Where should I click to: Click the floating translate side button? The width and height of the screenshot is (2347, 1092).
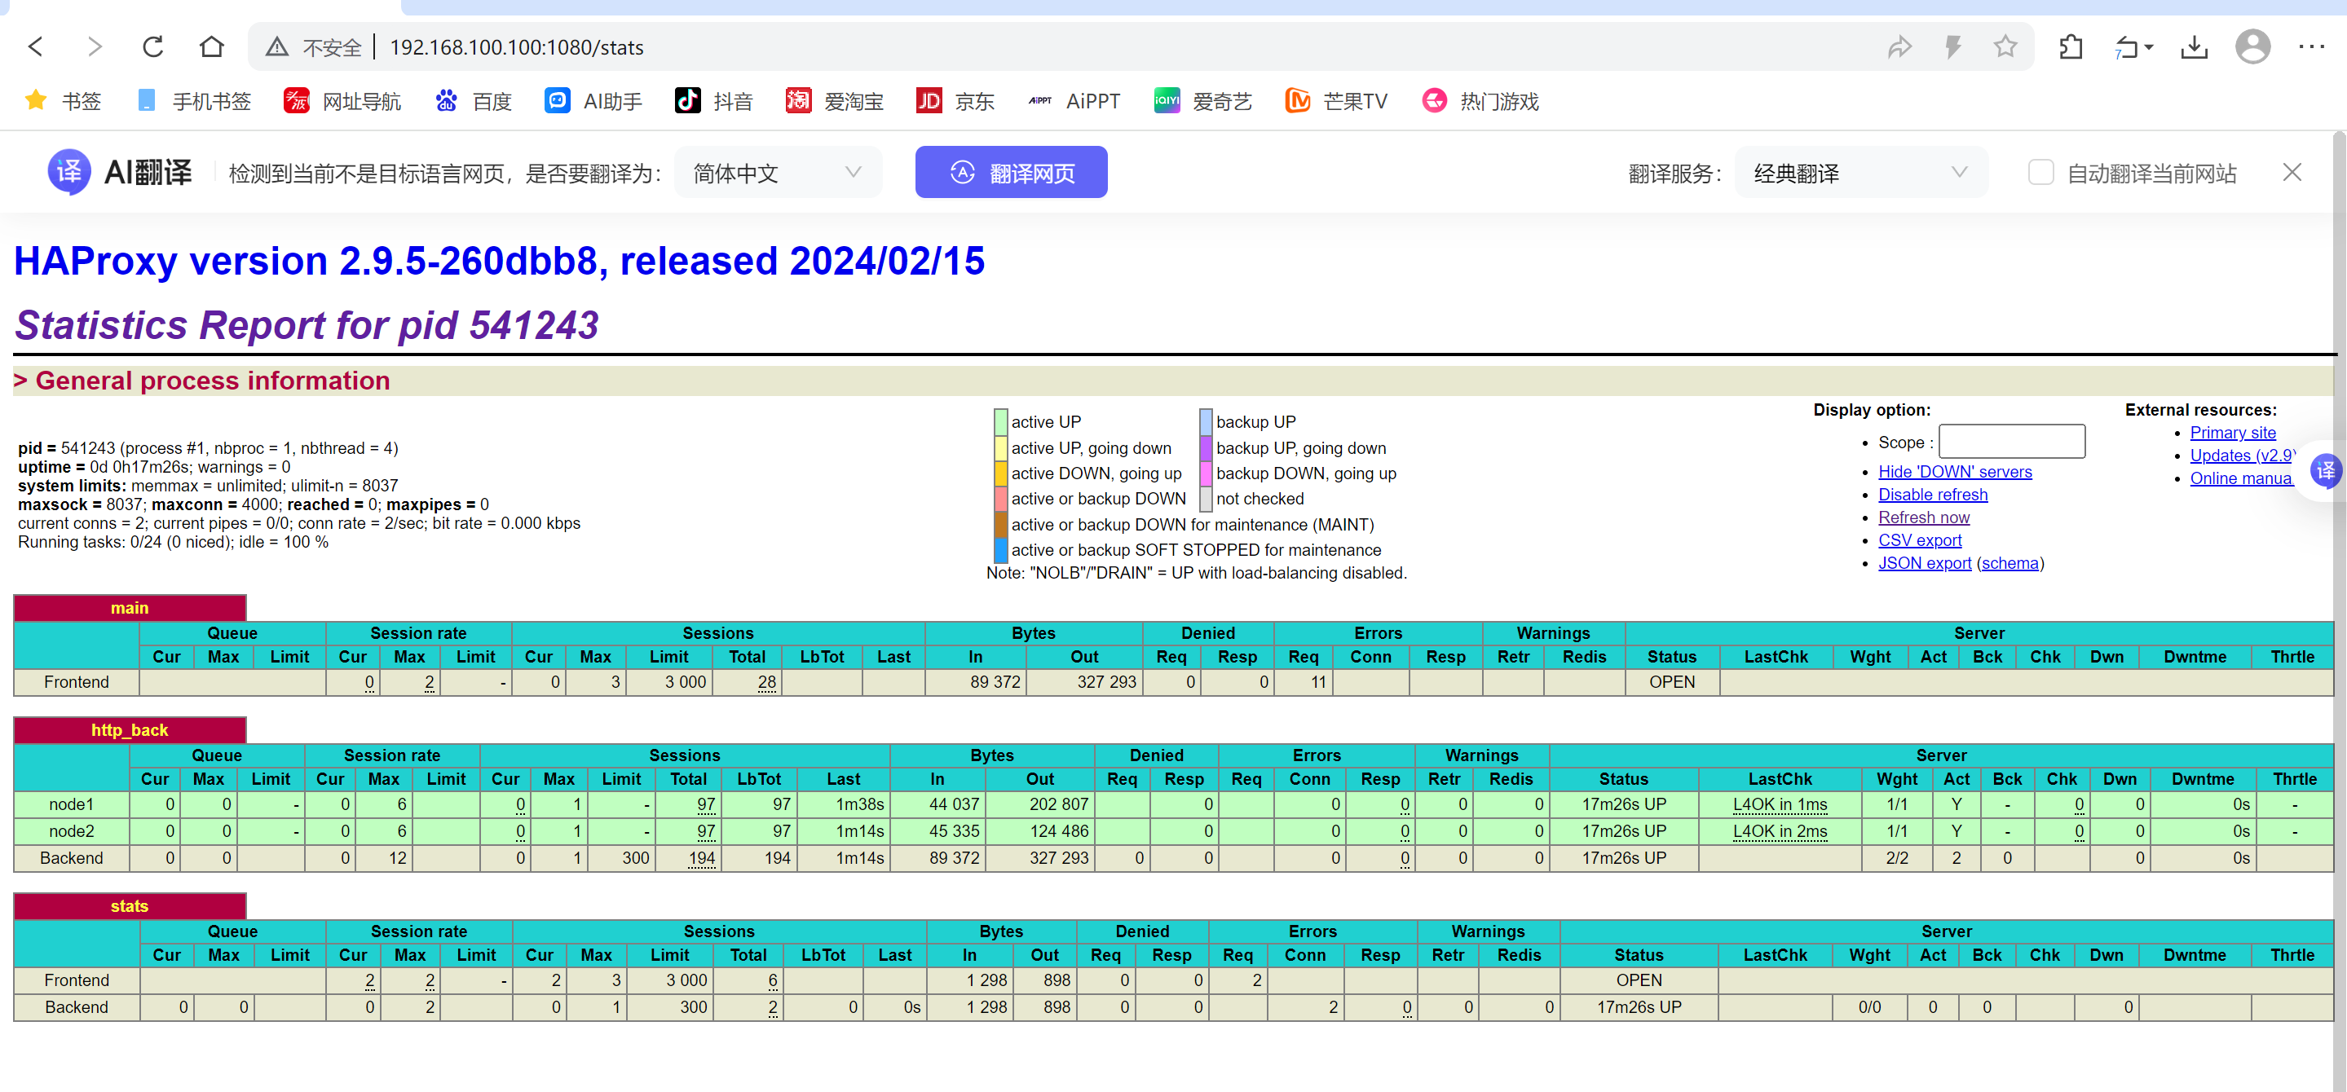[2325, 471]
